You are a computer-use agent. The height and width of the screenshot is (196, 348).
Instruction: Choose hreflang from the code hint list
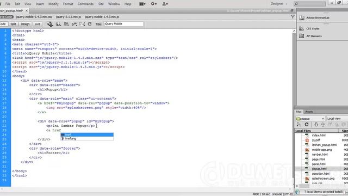tap(87, 138)
